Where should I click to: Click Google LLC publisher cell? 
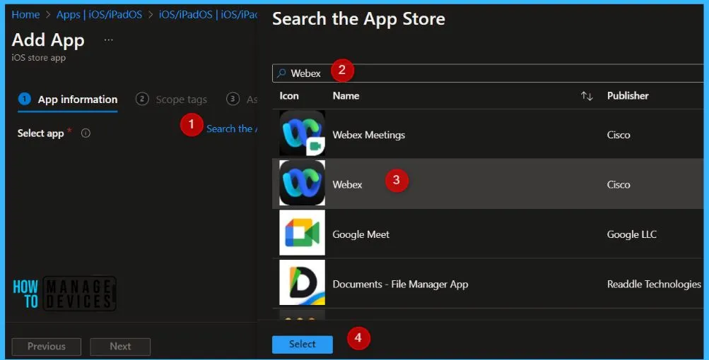[x=632, y=234]
